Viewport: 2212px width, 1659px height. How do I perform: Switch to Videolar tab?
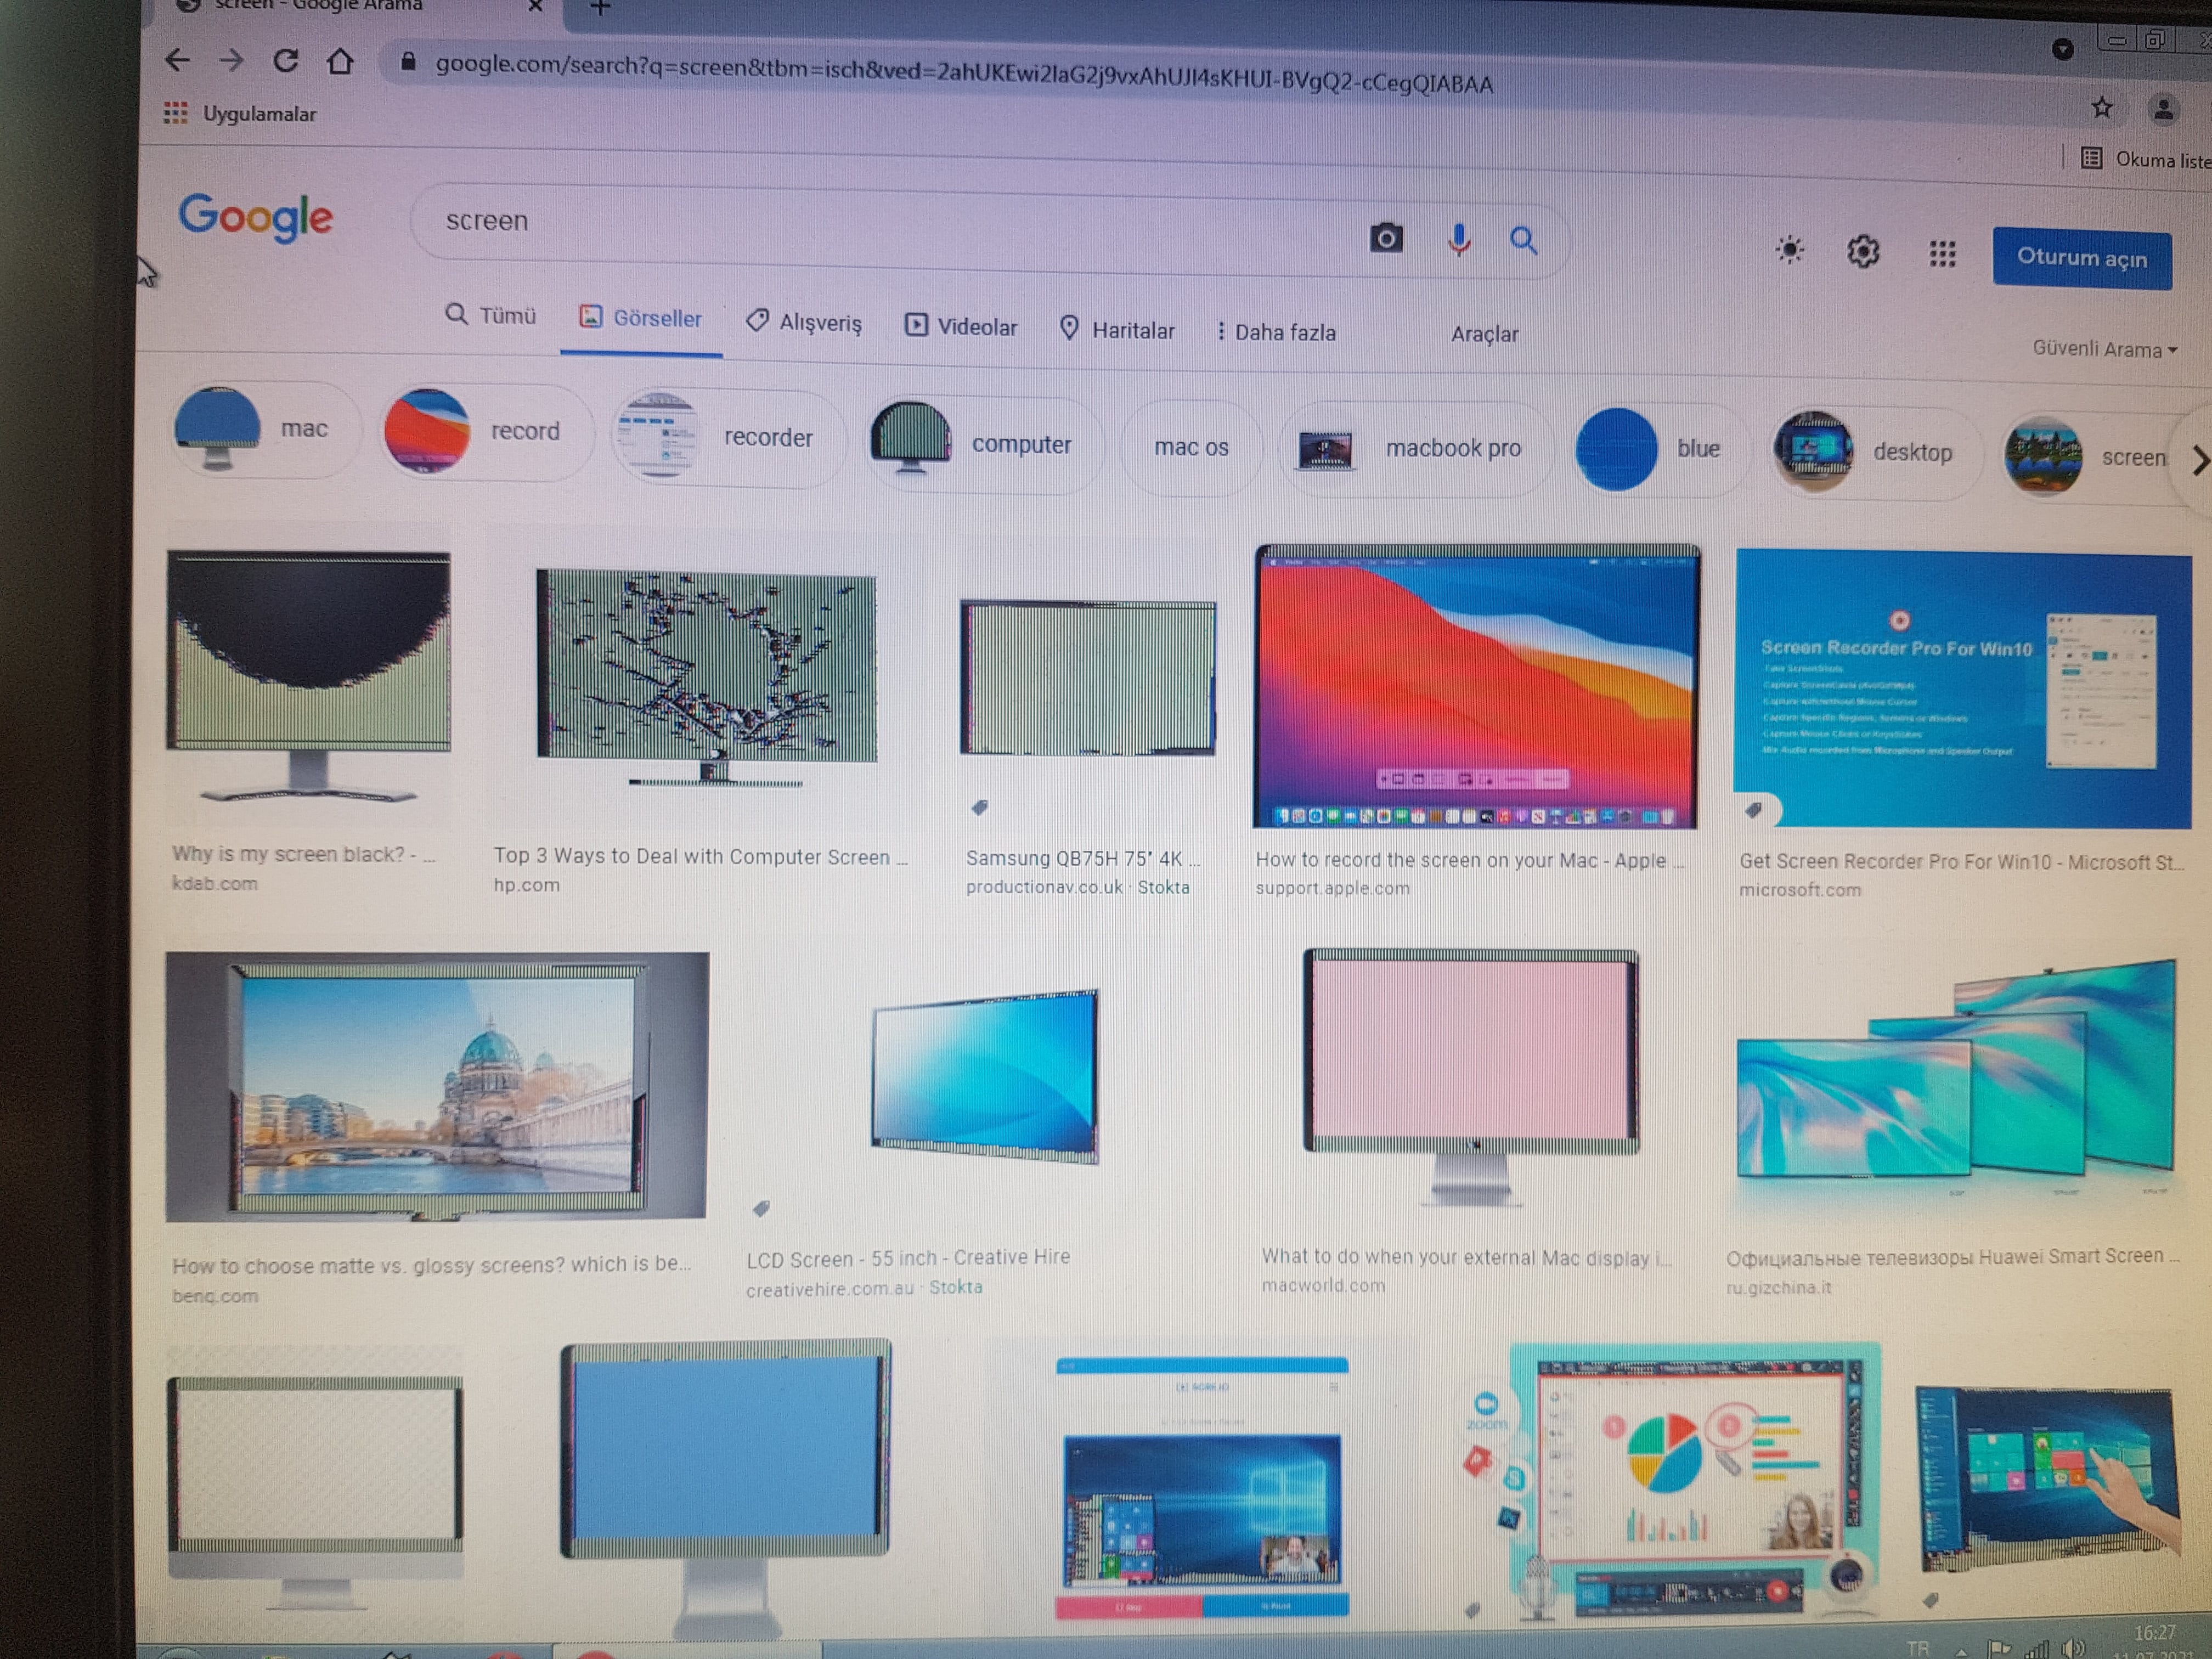pos(961,327)
